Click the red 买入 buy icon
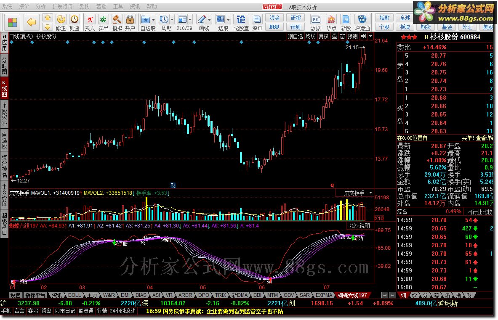This screenshot has width=498, height=320. coord(90,23)
